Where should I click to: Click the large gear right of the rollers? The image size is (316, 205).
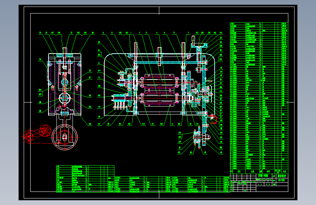click(x=189, y=83)
